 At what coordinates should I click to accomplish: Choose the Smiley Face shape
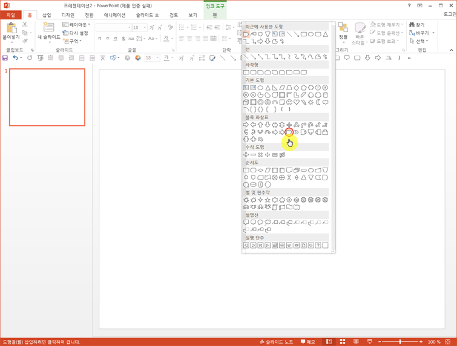click(289, 102)
